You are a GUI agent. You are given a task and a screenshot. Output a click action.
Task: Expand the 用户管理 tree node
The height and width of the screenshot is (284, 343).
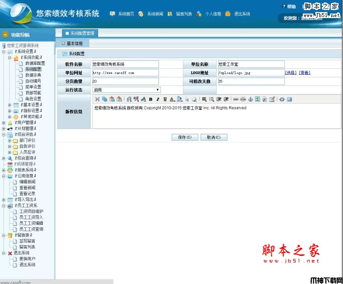[x=4, y=122]
